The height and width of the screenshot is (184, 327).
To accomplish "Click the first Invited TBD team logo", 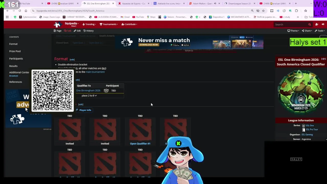I will click(69, 130).
